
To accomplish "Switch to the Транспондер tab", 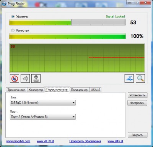I will 16,90.
